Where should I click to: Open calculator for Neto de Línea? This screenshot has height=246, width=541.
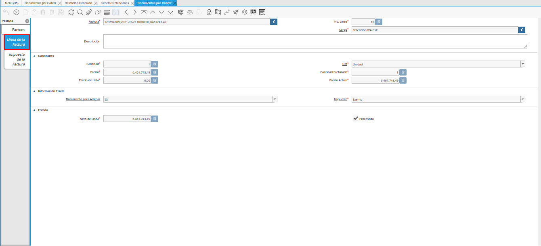[x=155, y=119]
